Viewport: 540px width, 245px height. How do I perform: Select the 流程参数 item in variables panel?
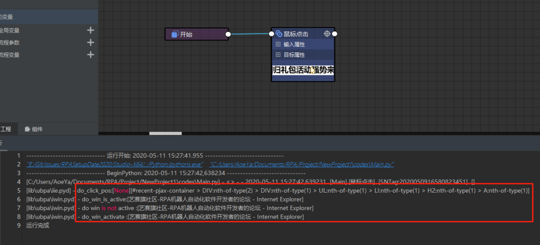(10, 42)
